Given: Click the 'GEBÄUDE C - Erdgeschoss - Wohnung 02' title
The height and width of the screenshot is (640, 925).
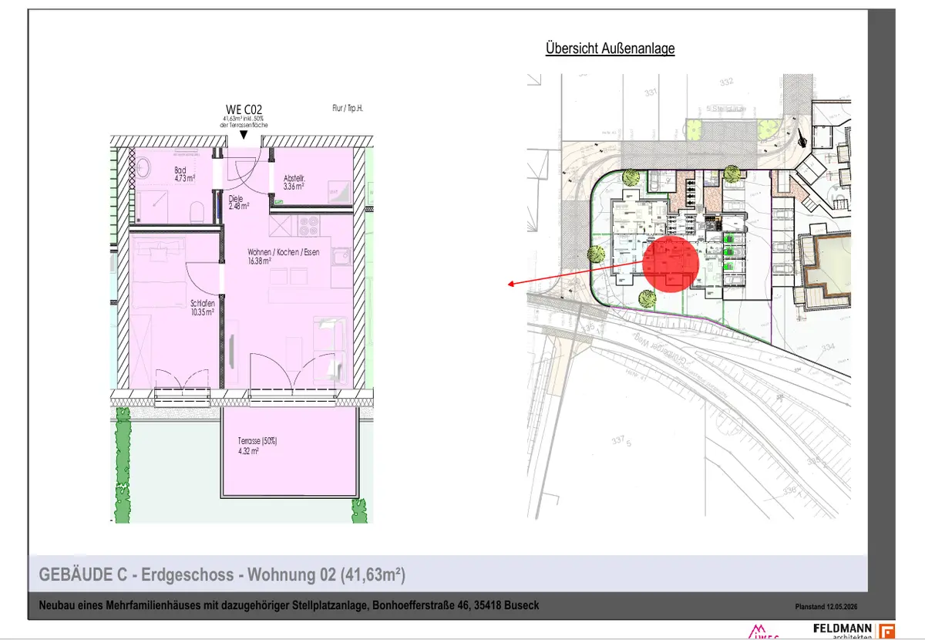Looking at the screenshot, I should pos(223,575).
